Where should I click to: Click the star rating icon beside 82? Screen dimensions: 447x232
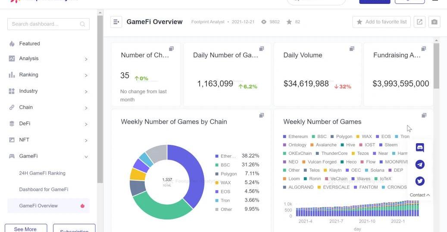(x=289, y=22)
